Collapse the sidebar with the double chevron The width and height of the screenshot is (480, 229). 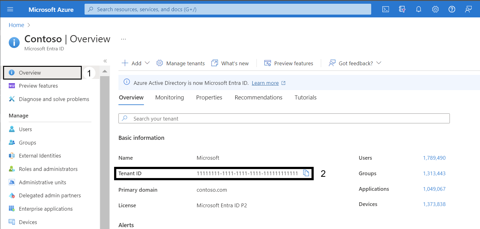[105, 61]
